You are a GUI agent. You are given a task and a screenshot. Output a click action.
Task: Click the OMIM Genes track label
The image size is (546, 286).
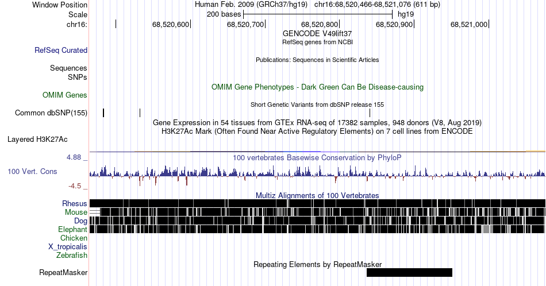point(65,95)
